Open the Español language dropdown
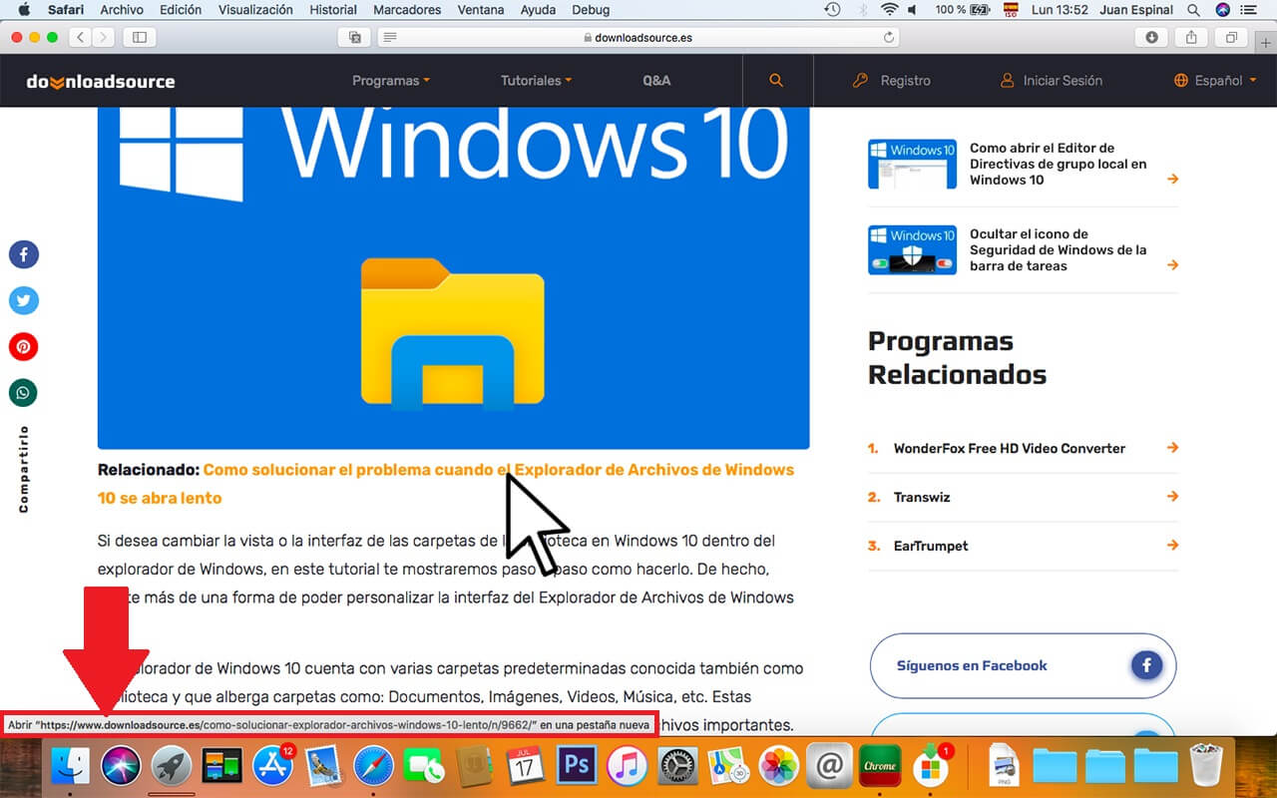Viewport: 1277px width, 798px height. tap(1215, 81)
